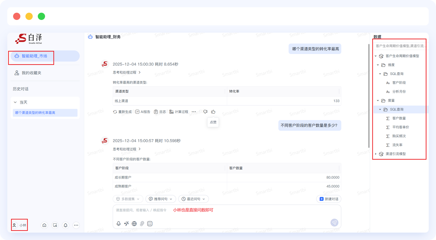Expand 渠道引流模型 in the data panel
436x240 pixels.
[376, 153]
